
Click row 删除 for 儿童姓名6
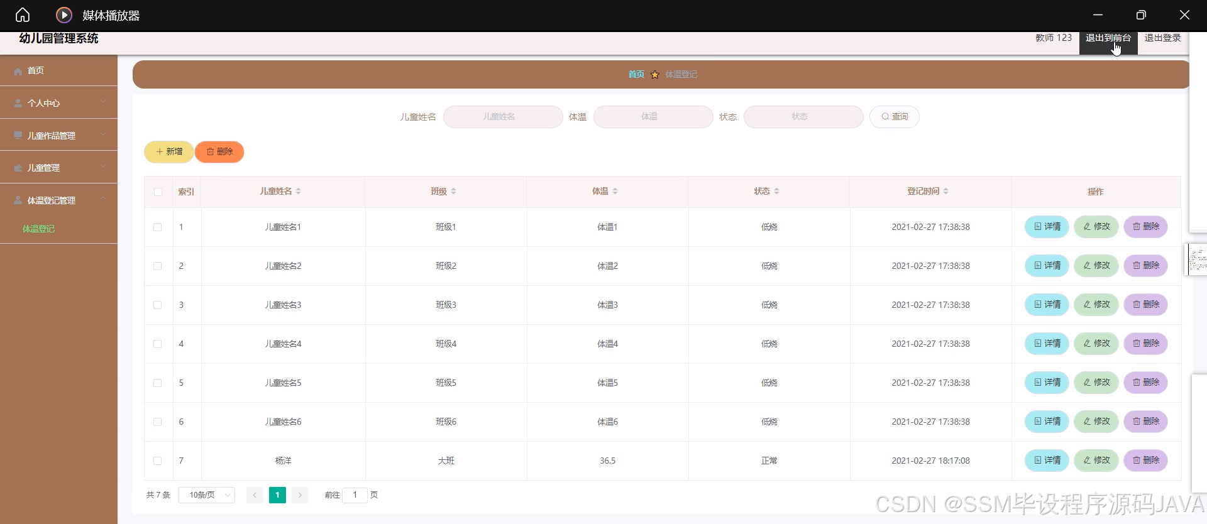(x=1145, y=422)
